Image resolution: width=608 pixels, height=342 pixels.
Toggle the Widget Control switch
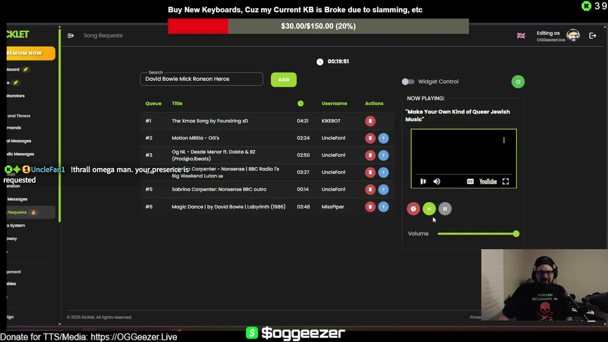(x=408, y=82)
